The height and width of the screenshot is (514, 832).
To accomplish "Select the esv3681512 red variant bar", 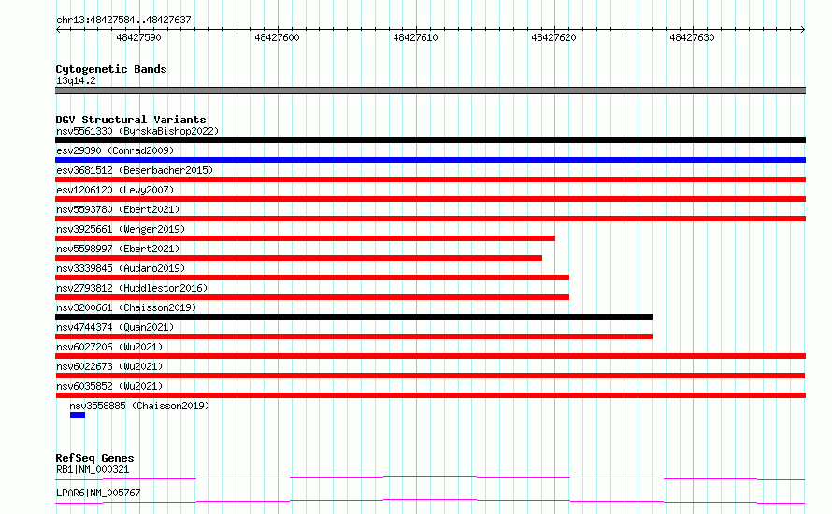I will point(430,179).
